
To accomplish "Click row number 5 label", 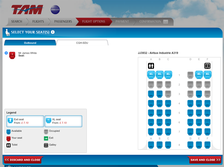I will tap(179, 113).
